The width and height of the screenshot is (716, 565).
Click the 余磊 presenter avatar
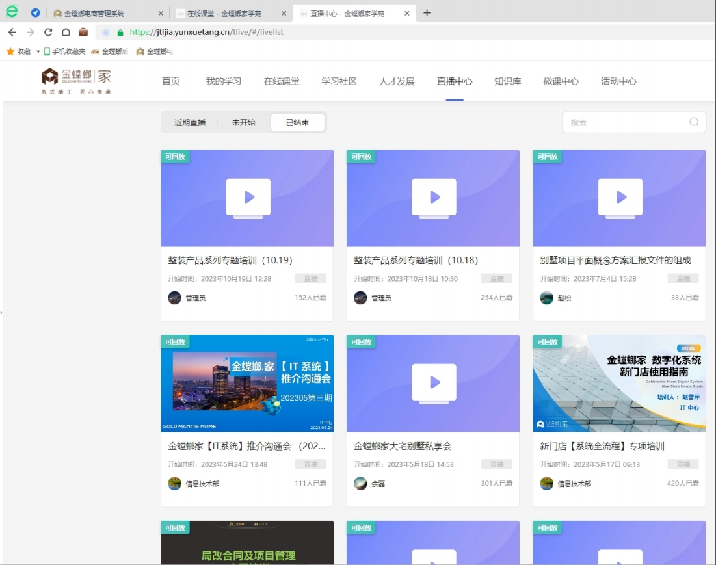click(360, 483)
